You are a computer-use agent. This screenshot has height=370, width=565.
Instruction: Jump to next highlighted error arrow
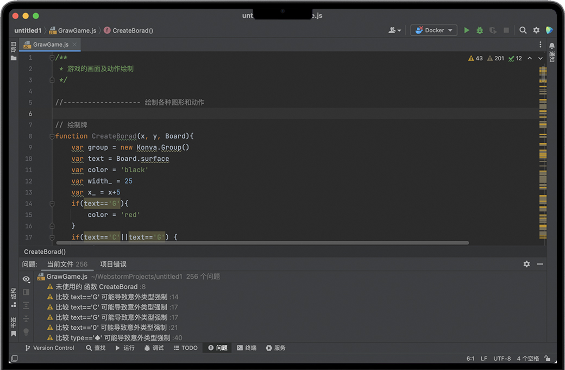tap(541, 58)
